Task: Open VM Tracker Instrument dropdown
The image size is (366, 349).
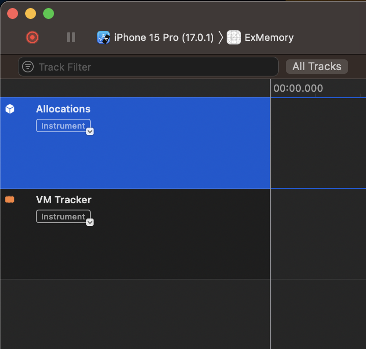Action: point(63,216)
